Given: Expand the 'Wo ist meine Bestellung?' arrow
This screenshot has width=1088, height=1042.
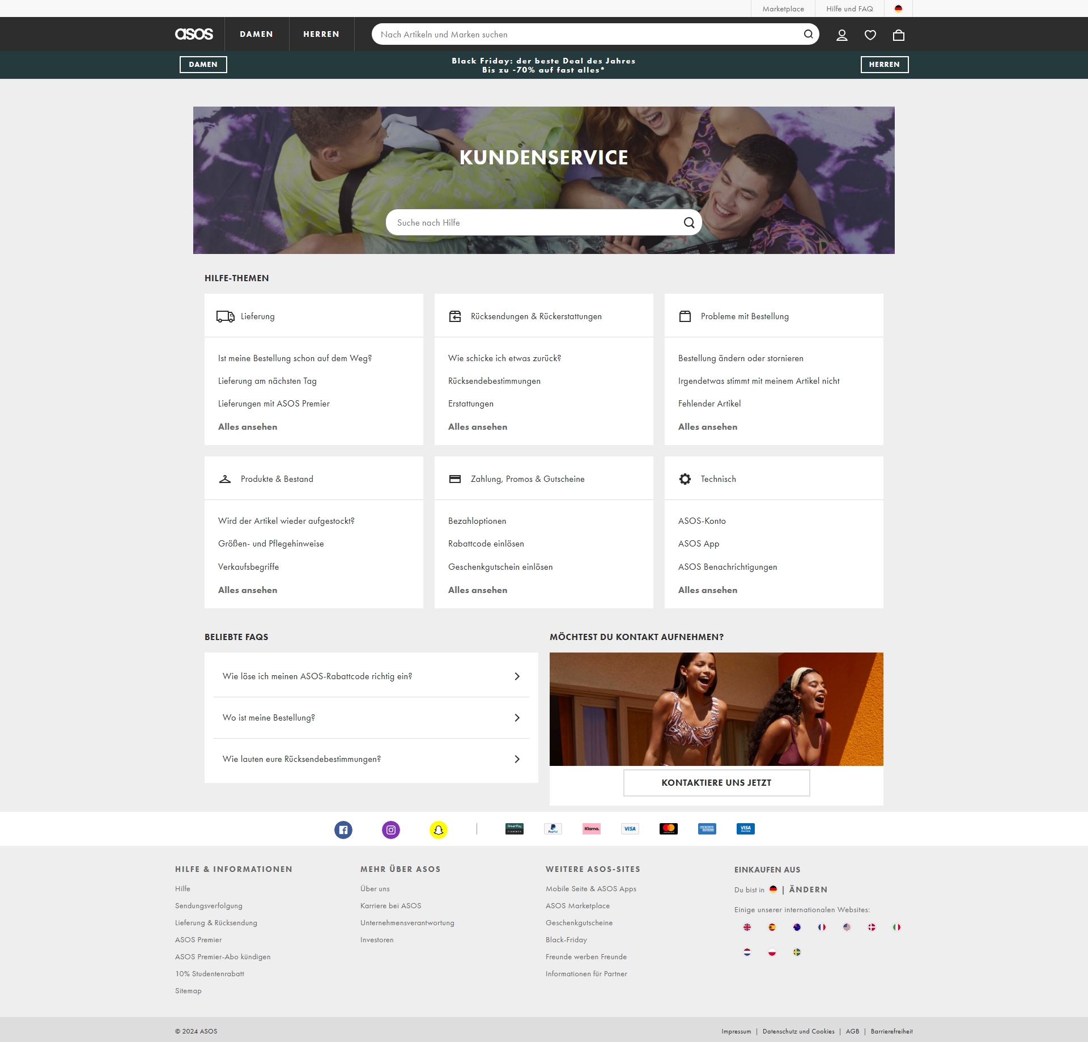Looking at the screenshot, I should coord(517,718).
